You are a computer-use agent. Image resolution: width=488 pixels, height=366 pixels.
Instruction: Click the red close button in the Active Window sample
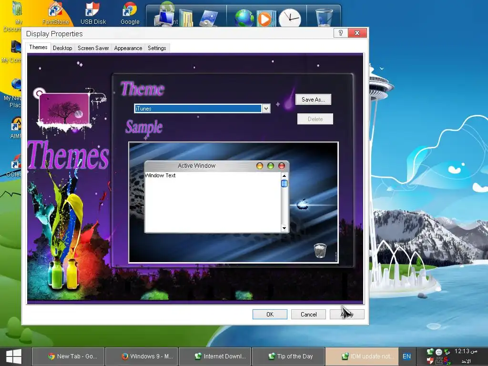coord(282,166)
